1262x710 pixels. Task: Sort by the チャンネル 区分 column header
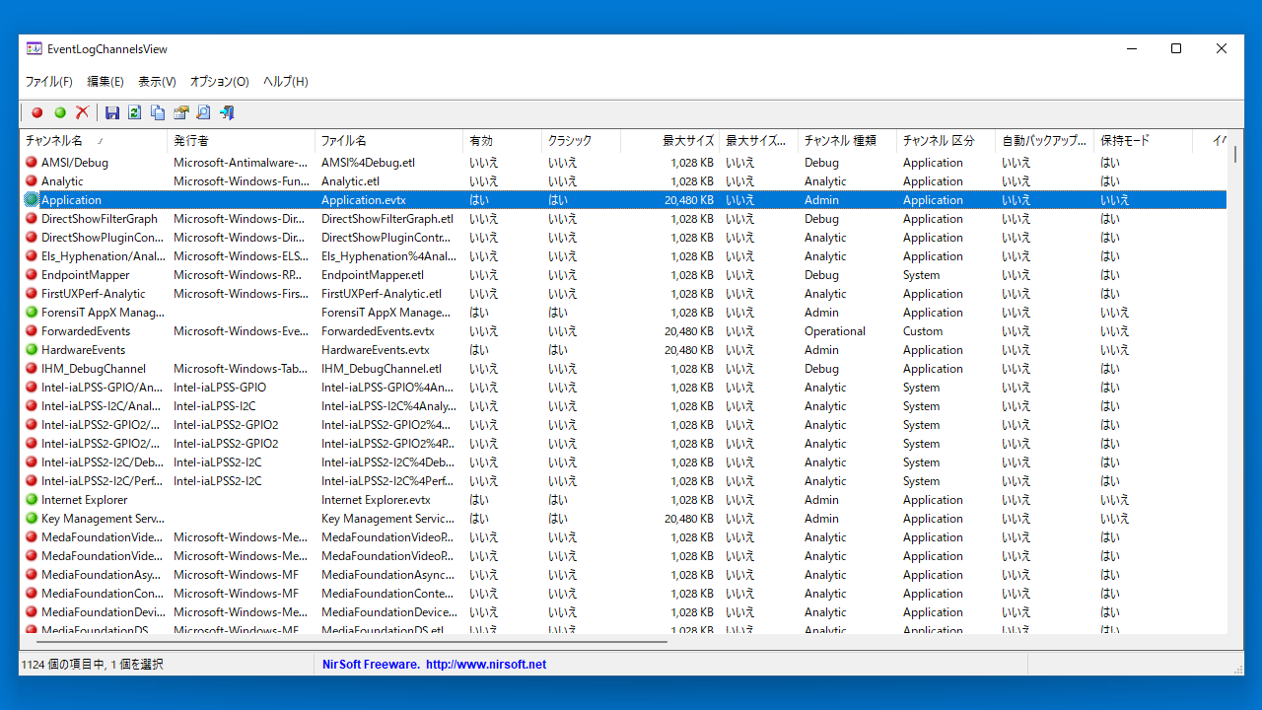[x=946, y=141]
